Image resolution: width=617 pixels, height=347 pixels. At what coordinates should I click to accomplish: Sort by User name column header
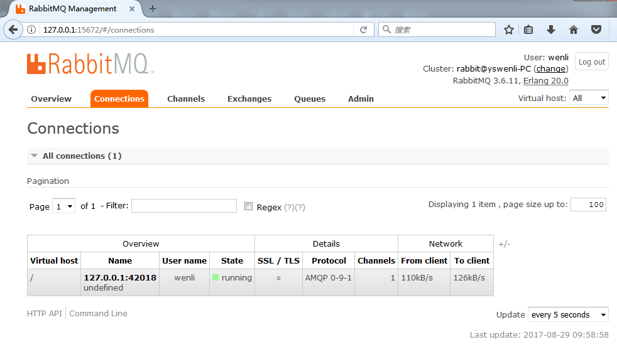coord(184,260)
